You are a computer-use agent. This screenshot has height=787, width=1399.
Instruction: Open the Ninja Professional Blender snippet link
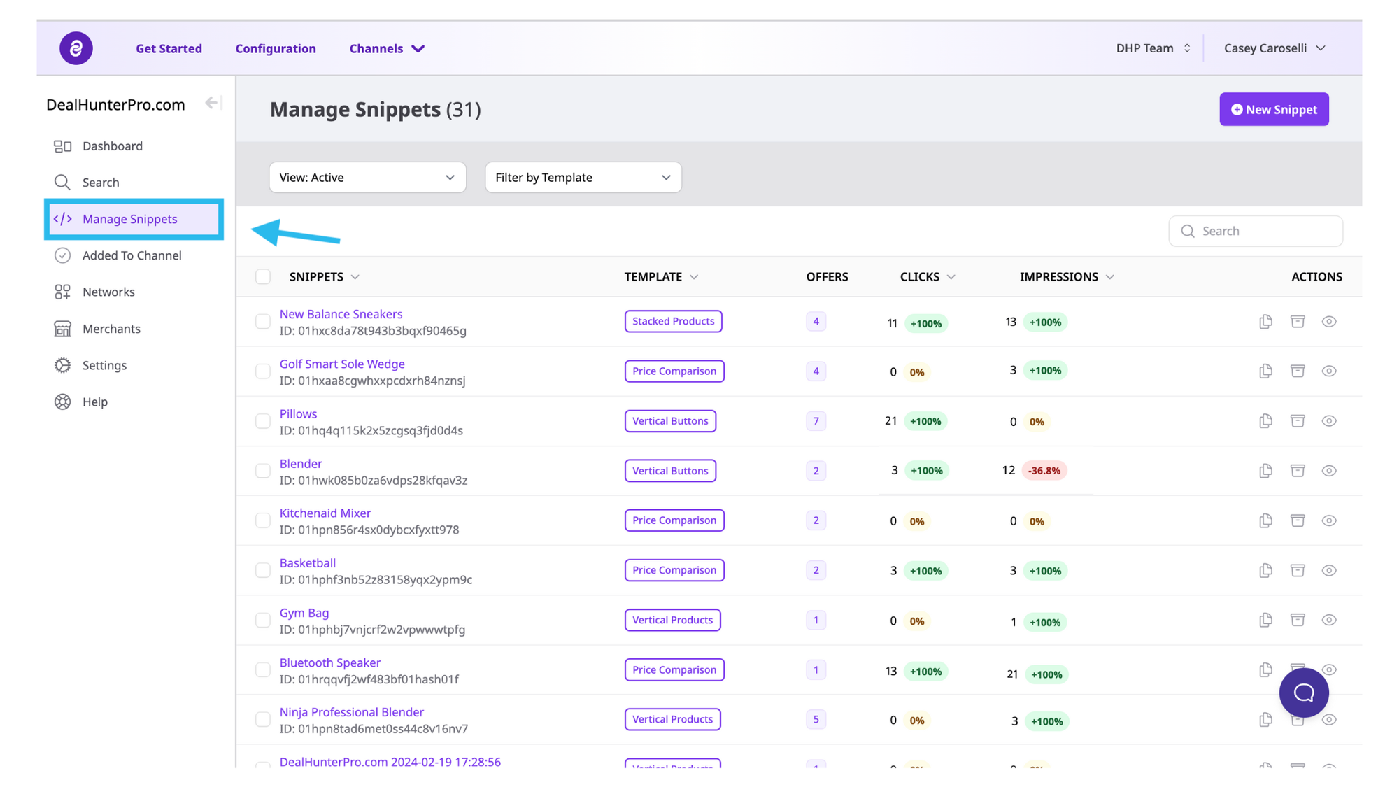(x=352, y=712)
